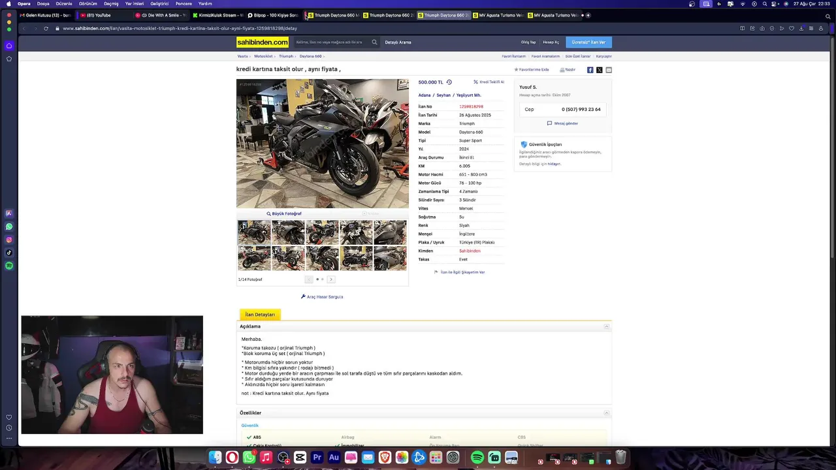This screenshot has height=470, width=836.
Task: Share listing via email icon
Action: [x=609, y=70]
